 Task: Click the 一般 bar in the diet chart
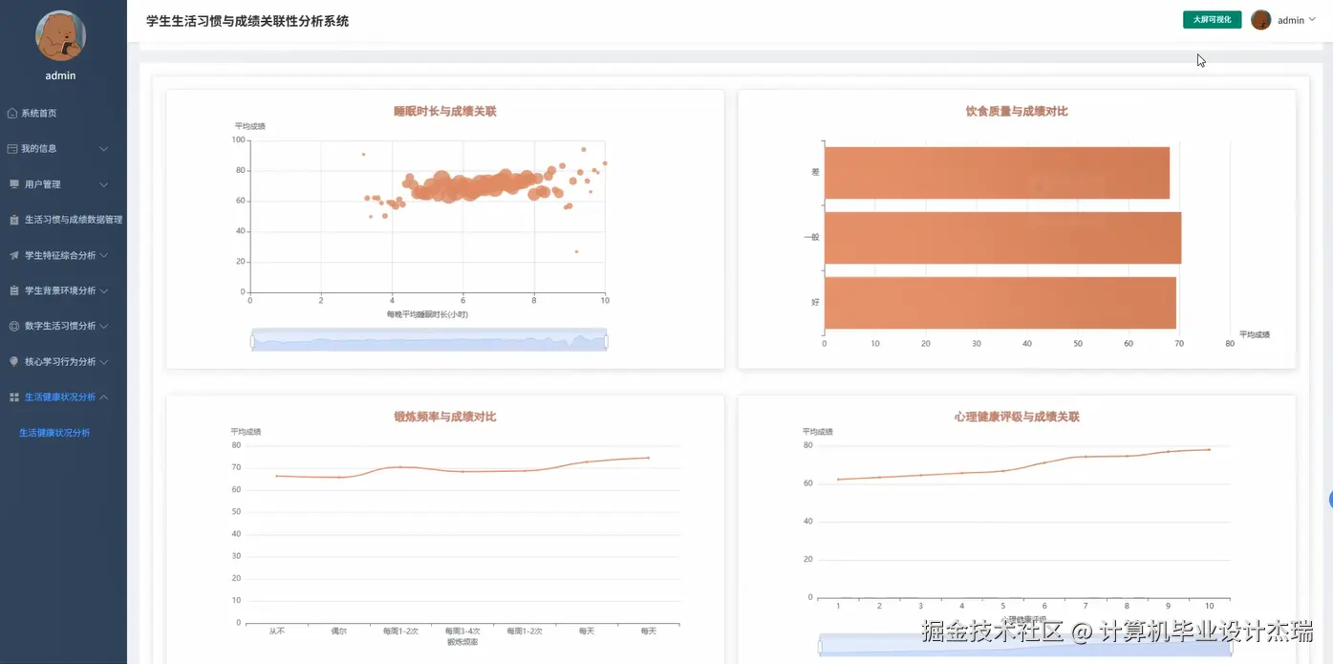(x=1002, y=238)
